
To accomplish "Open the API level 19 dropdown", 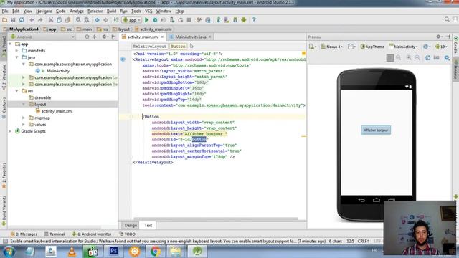I will pos(441,47).
